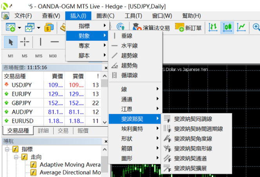Expand the 腳本 submenu

[87, 55]
